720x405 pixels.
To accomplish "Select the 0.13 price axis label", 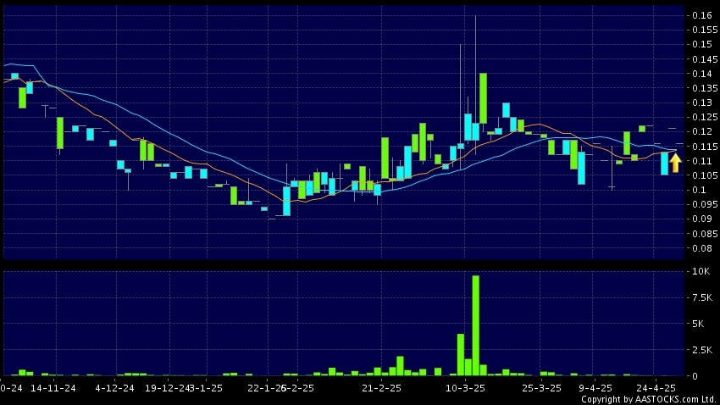I will 702,103.
